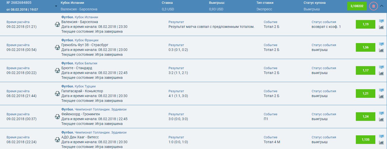This screenshot has width=387, height=149.
Task: Click the monitor icon in the Фейеноорд row
Action: (x=382, y=113)
